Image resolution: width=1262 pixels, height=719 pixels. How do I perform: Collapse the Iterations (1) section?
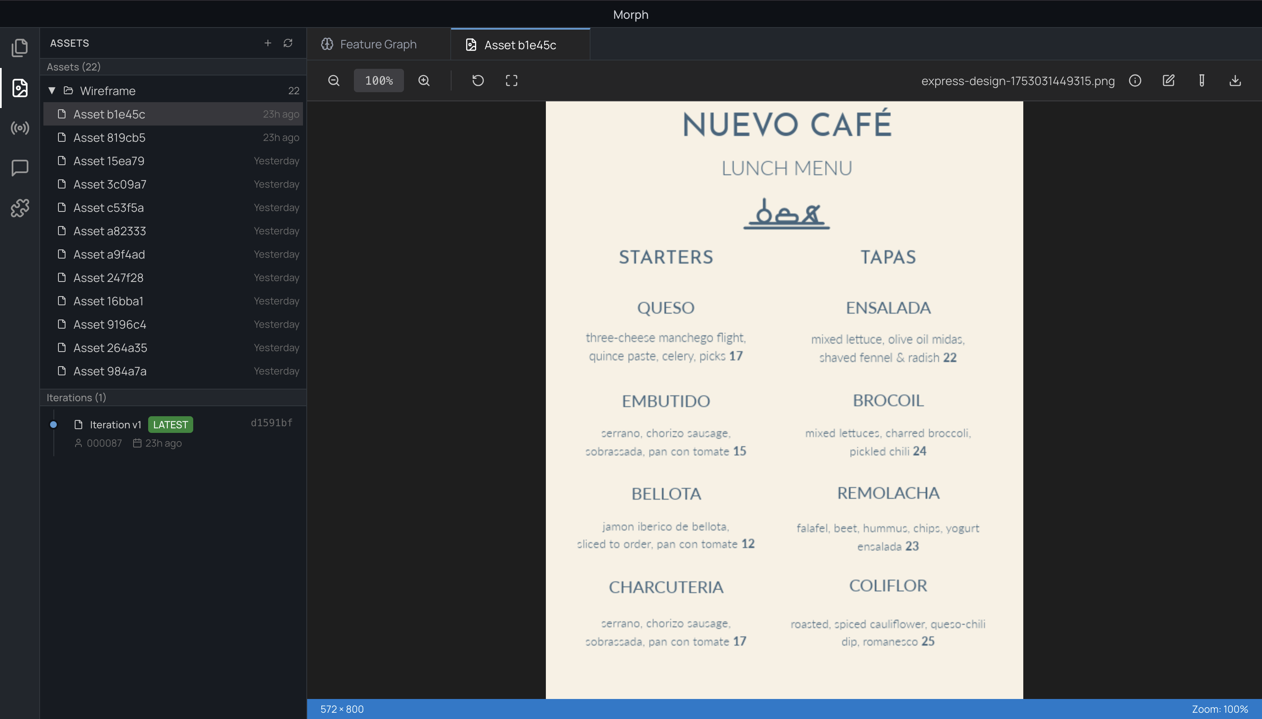[76, 397]
